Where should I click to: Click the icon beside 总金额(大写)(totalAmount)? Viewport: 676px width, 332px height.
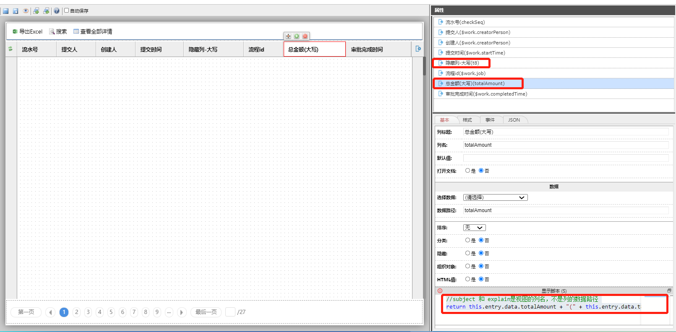441,83
